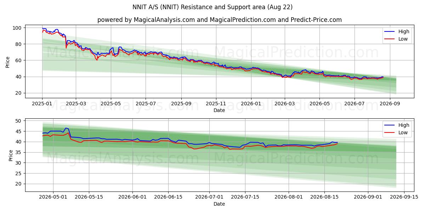Viewport: 425px width, 212px height.
Task: Click the '100' price tick on the top chart
Action: (x=18, y=28)
